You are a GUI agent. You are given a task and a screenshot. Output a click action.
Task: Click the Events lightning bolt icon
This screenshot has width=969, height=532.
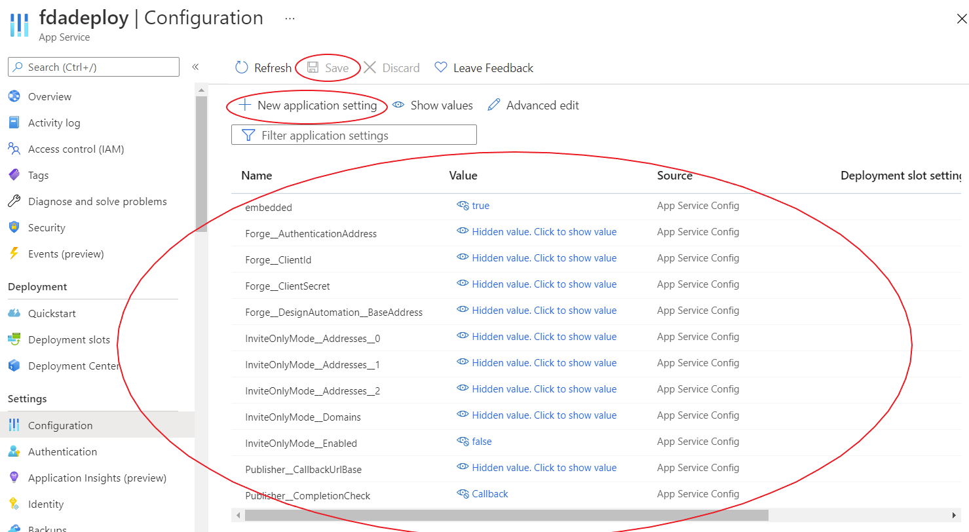[x=14, y=254]
